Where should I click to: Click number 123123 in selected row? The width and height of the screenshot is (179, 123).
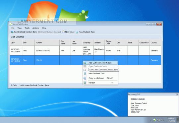47,60
